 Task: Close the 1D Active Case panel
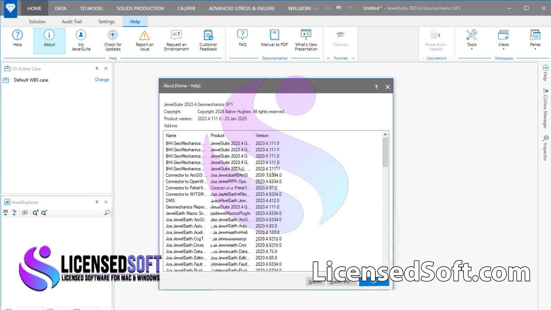(x=106, y=69)
